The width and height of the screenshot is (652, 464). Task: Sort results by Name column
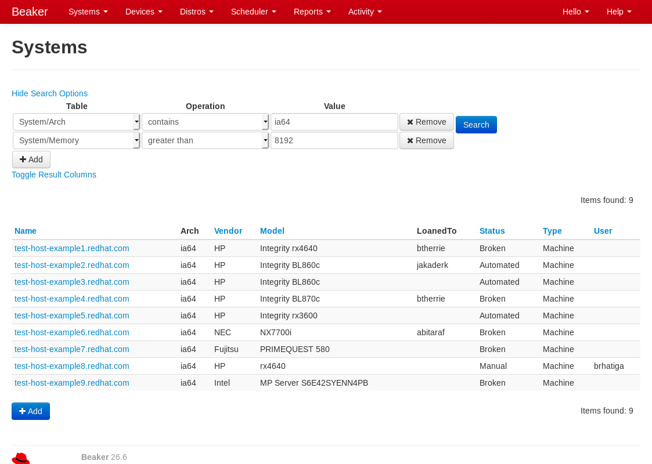tap(26, 231)
